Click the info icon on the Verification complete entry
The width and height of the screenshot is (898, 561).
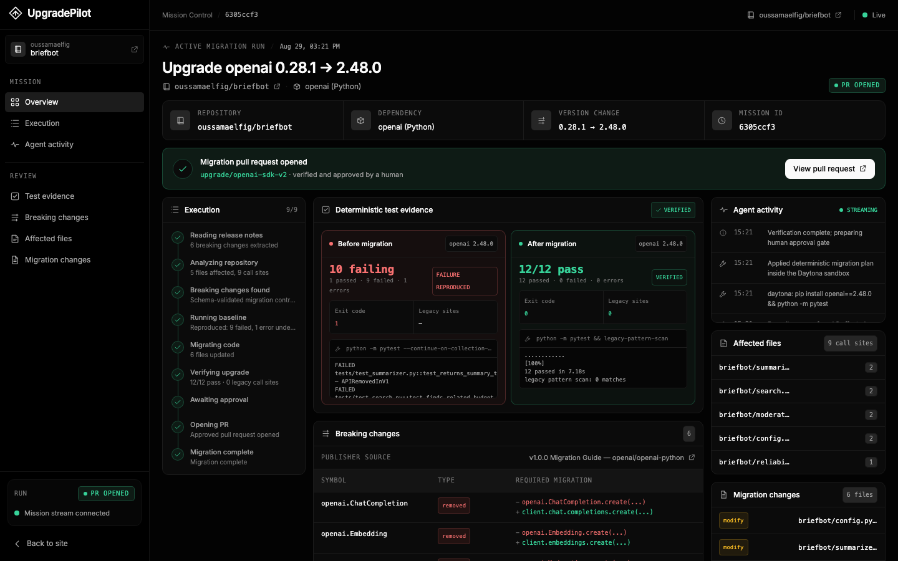tap(723, 233)
